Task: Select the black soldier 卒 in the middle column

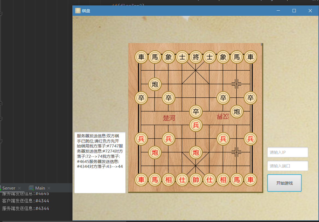Action: tap(196, 112)
